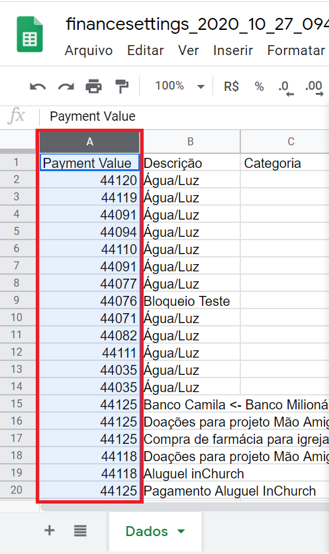Redo the last undone action
Image resolution: width=329 pixels, height=554 pixels.
(x=66, y=86)
